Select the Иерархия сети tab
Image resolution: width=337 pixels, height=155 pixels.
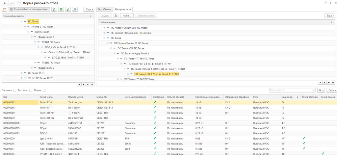point(123,9)
